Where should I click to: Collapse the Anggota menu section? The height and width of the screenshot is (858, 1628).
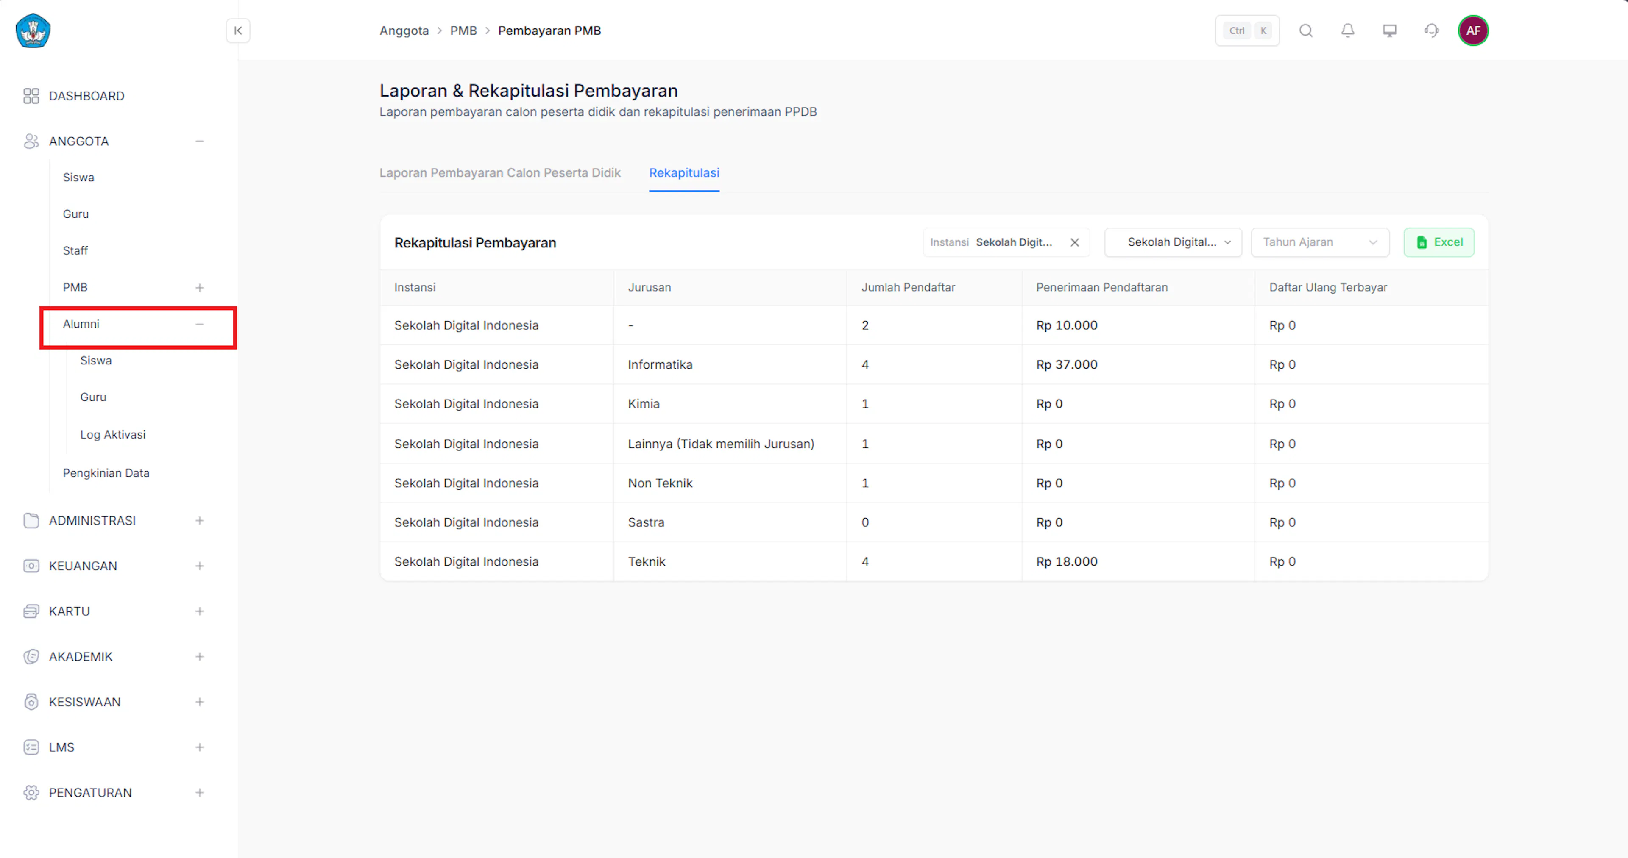200,141
